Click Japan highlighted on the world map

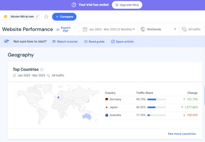[87, 101]
